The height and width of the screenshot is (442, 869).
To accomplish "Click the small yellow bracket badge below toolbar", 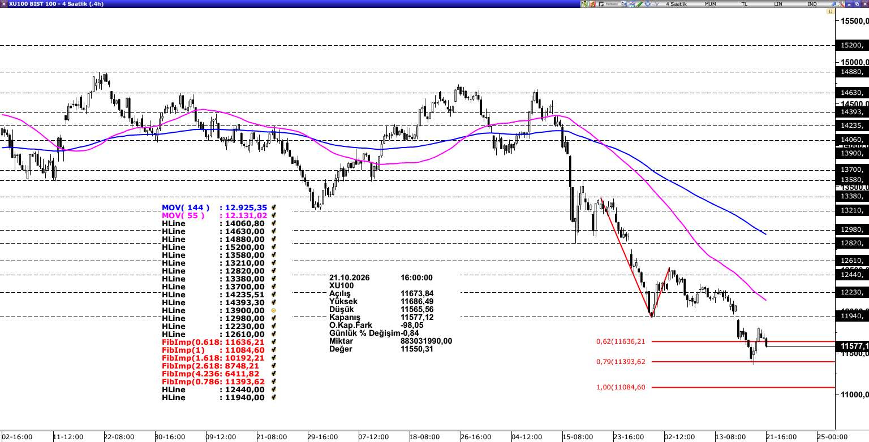I will click(x=831, y=11).
